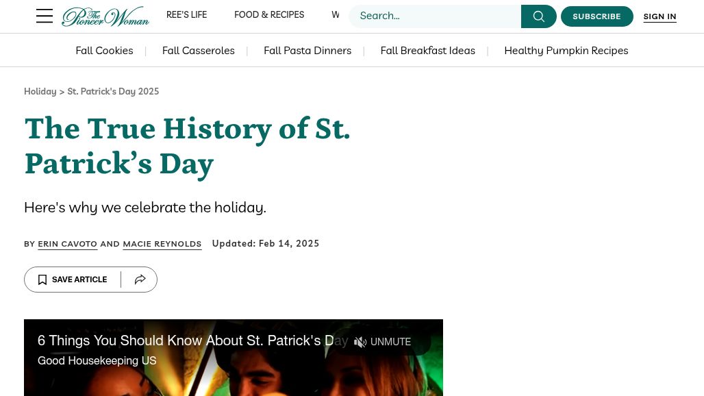This screenshot has width=704, height=396.
Task: Open Healthy Pumpkin Recipes
Action: pyautogui.click(x=566, y=51)
